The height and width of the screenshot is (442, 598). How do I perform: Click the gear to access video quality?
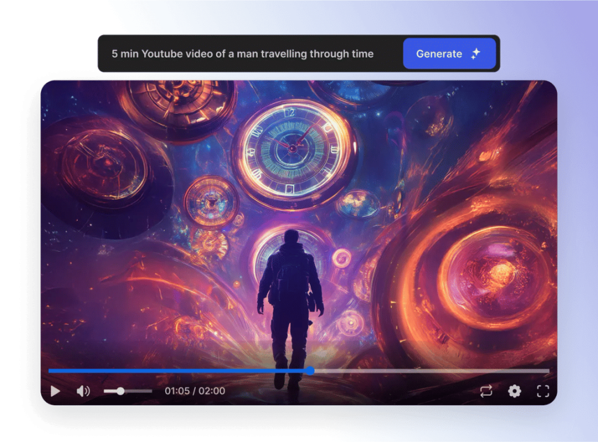coord(514,391)
